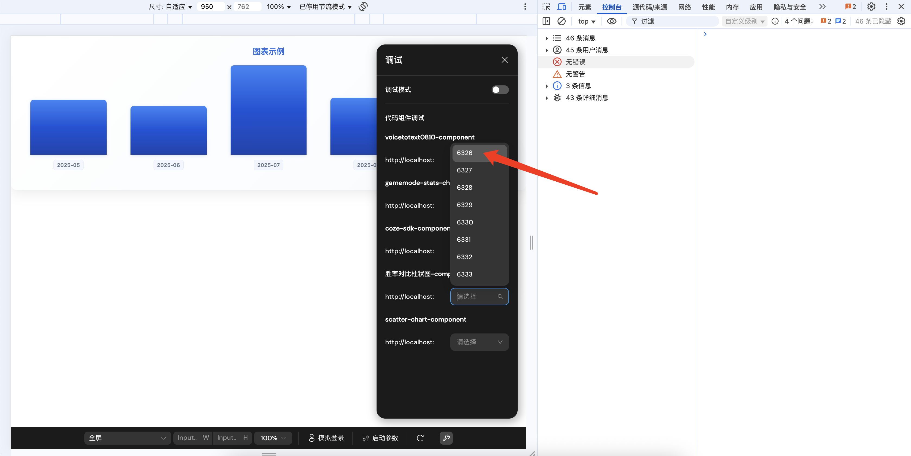
Task: Select port 6330 from the list
Action: pyautogui.click(x=480, y=222)
